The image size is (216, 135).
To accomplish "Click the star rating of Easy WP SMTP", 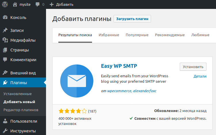I will point(72,111).
